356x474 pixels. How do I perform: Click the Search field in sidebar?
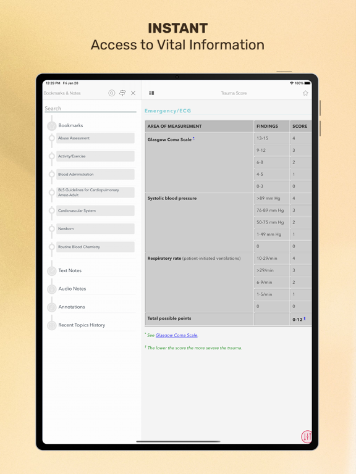tap(90, 109)
